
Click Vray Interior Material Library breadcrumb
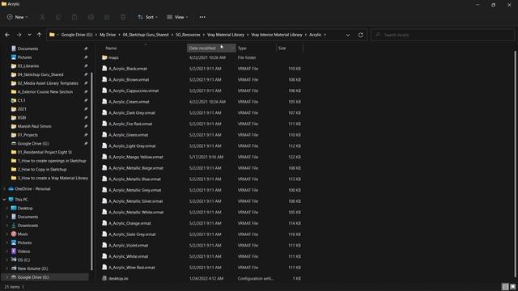(x=277, y=35)
